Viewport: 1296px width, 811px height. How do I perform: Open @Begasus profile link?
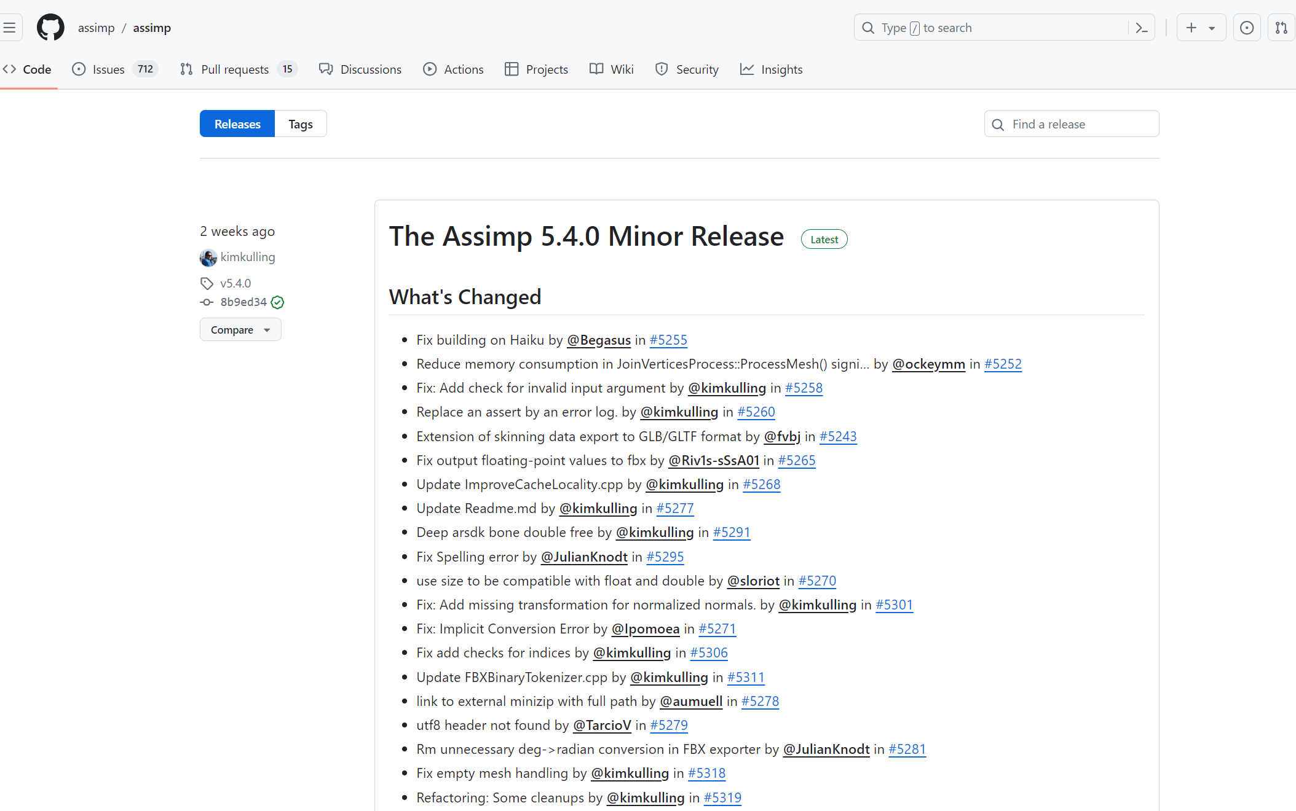point(599,340)
